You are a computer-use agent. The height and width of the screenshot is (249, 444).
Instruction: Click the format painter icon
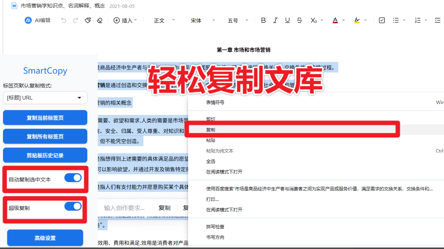pos(88,20)
